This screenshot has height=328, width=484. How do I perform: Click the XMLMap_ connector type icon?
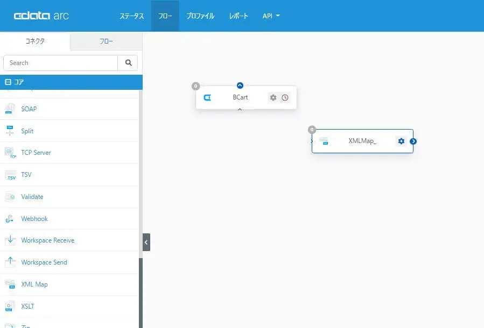point(324,141)
